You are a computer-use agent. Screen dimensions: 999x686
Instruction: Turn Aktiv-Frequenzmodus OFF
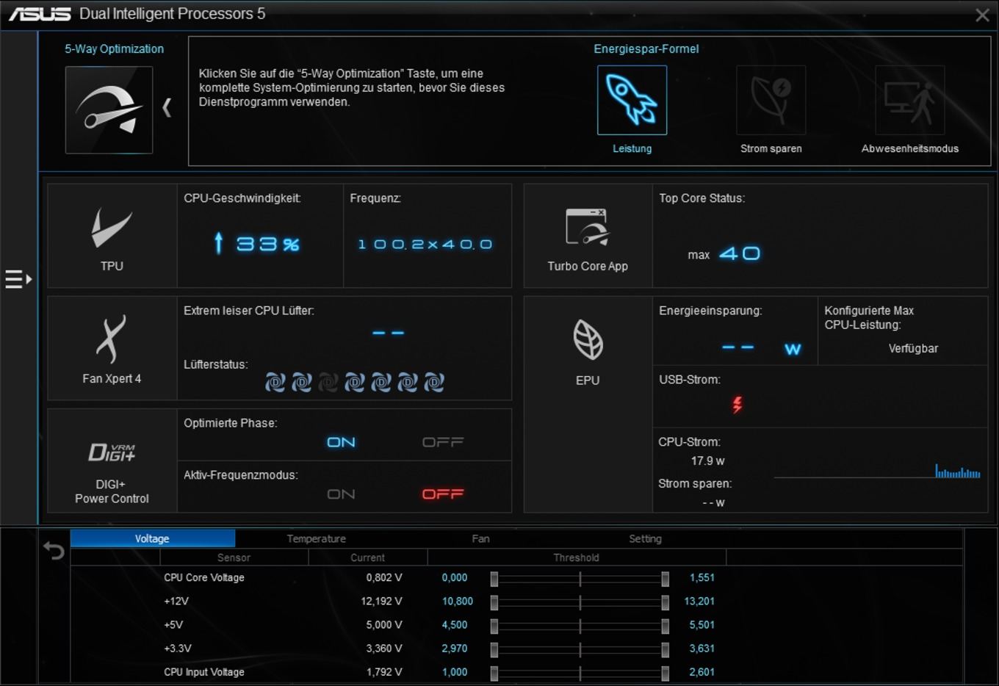pos(443,494)
